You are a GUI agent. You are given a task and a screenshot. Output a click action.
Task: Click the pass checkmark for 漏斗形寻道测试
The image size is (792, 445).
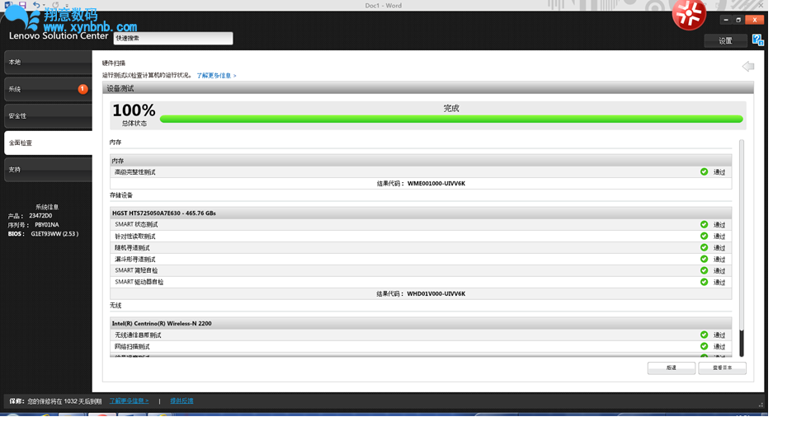(x=704, y=259)
